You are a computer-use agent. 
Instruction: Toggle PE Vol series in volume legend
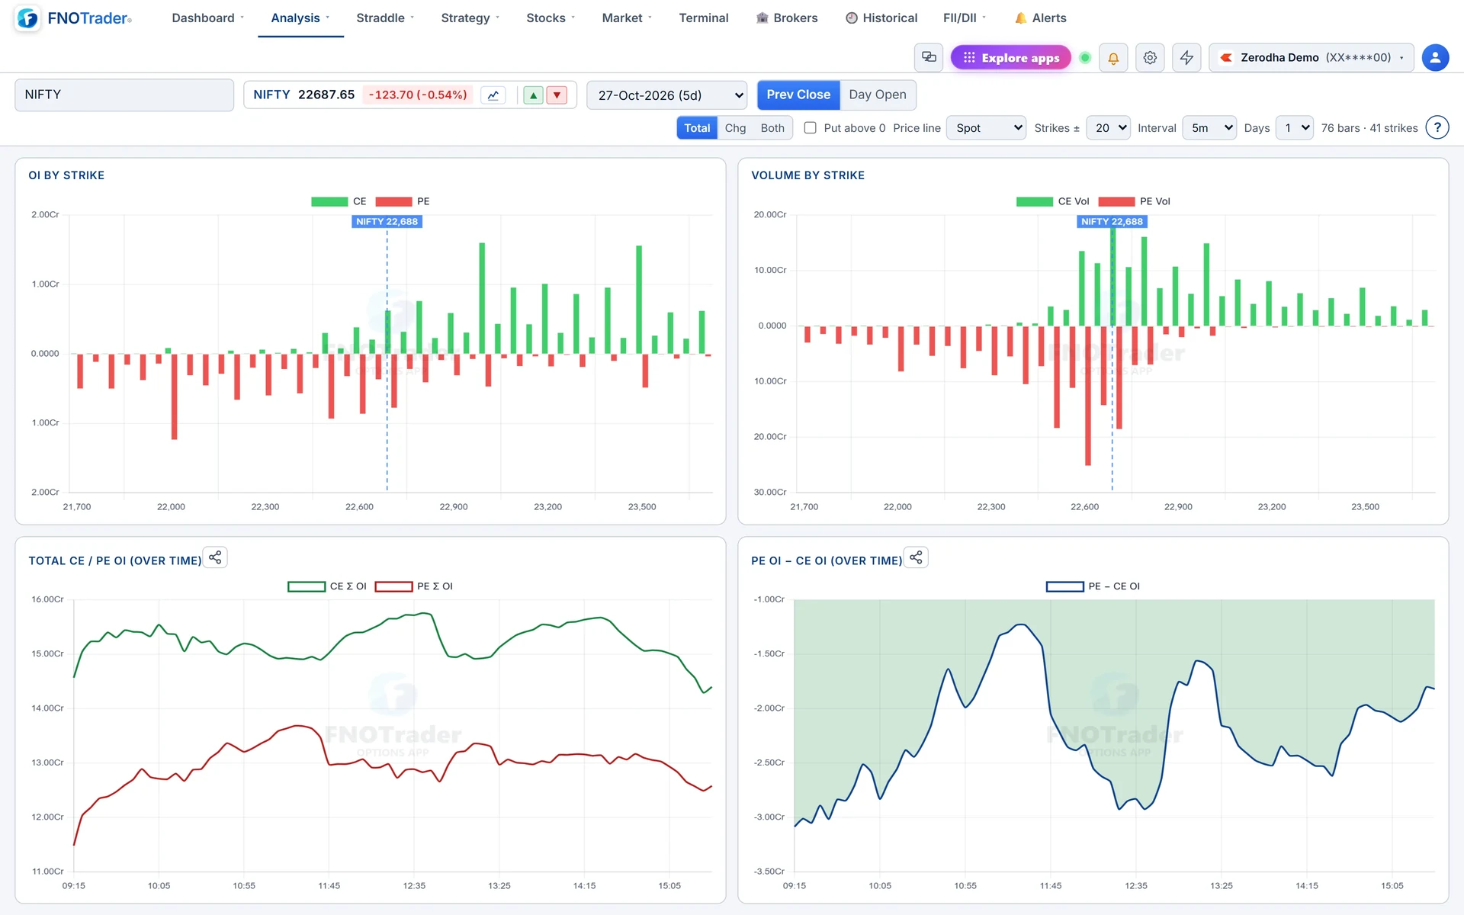1134,201
